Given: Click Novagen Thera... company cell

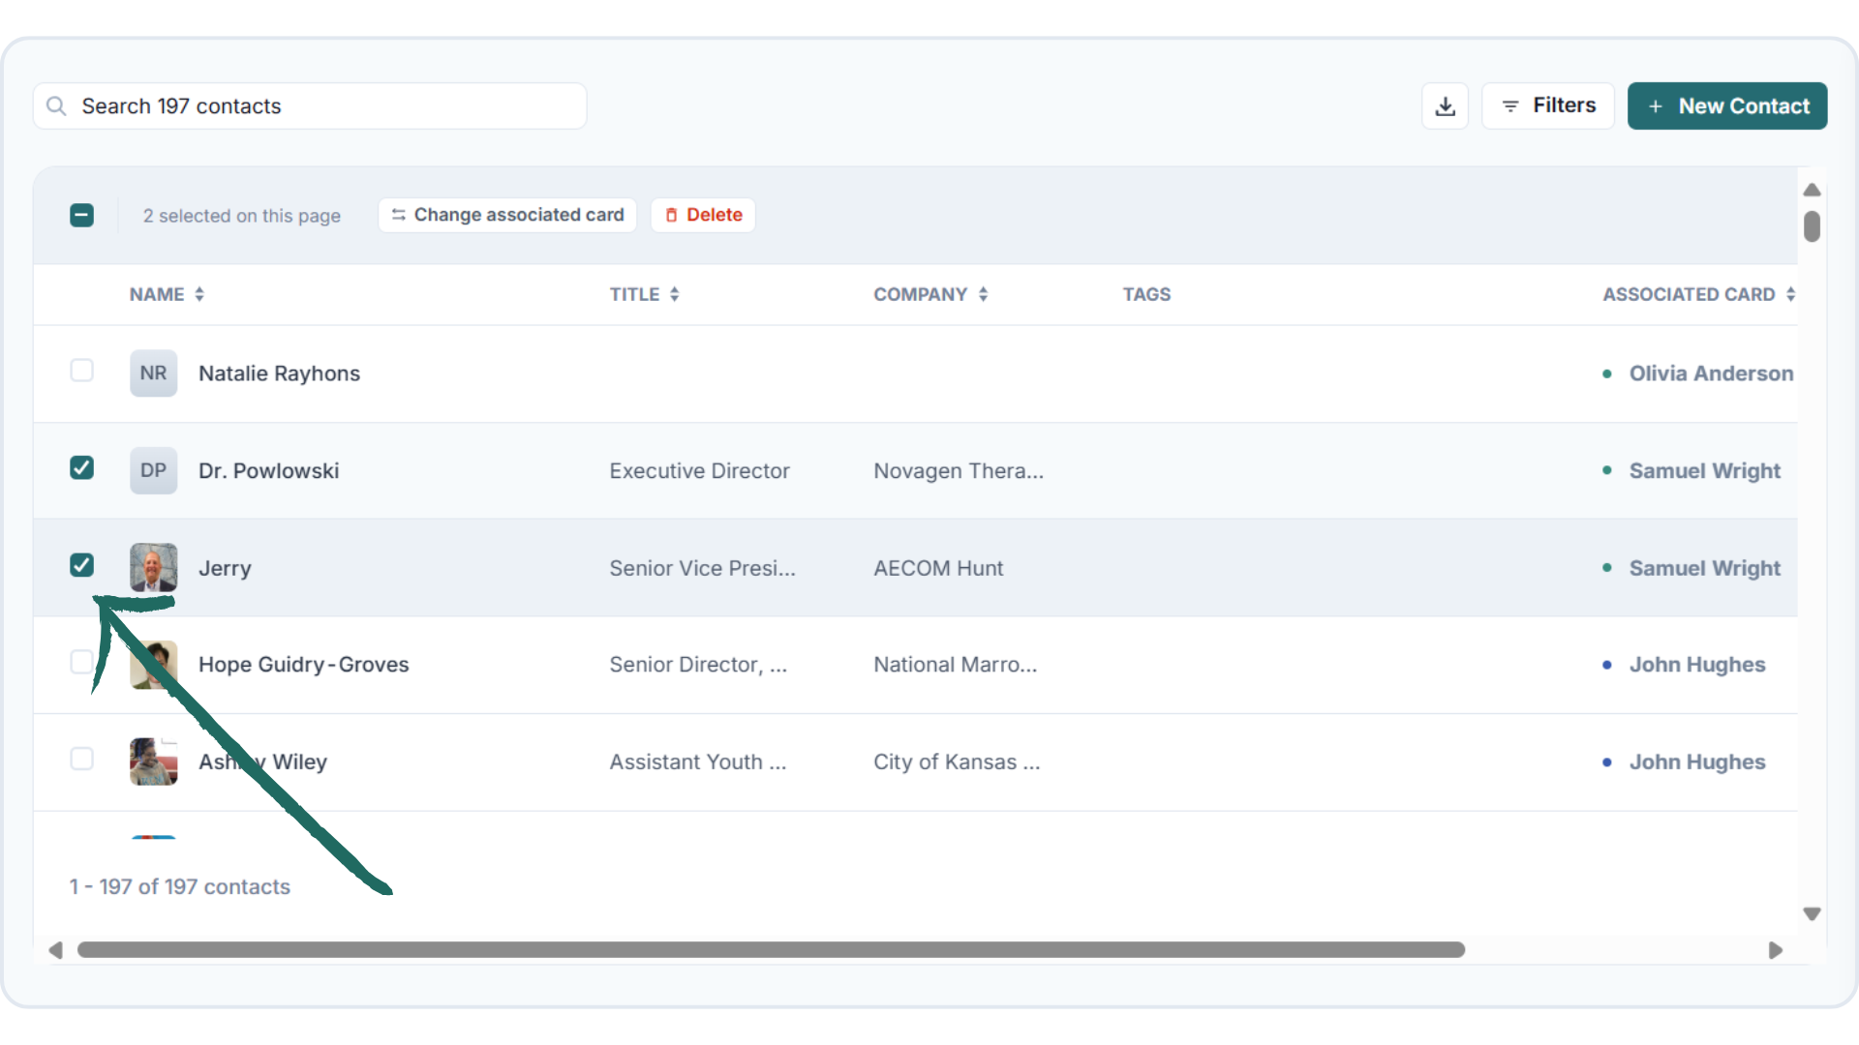Looking at the screenshot, I should point(959,471).
